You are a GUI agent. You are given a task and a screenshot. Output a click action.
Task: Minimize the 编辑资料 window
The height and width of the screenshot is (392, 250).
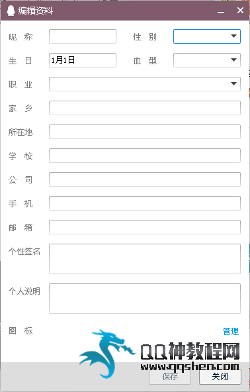[x=221, y=11]
